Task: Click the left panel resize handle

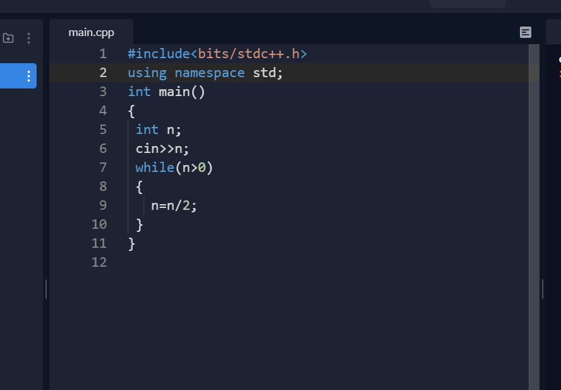Action: click(46, 289)
